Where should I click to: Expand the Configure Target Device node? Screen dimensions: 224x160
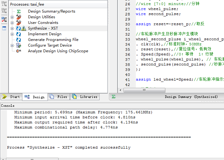12,45
